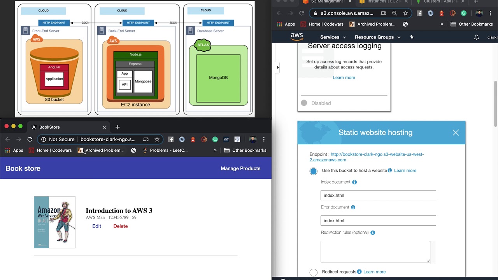Click the S3 console vertical scrollbar
The image size is (498, 280).
click(495, 103)
